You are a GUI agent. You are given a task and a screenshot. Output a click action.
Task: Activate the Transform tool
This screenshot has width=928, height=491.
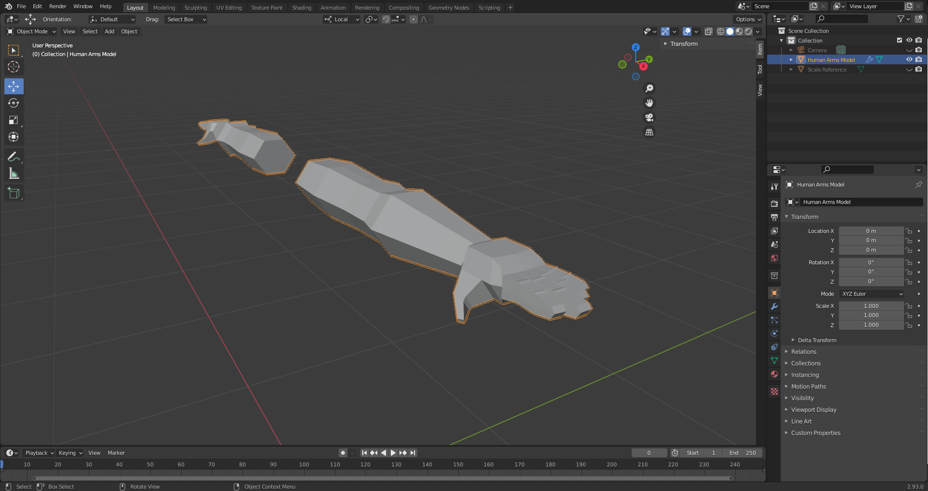point(14,137)
